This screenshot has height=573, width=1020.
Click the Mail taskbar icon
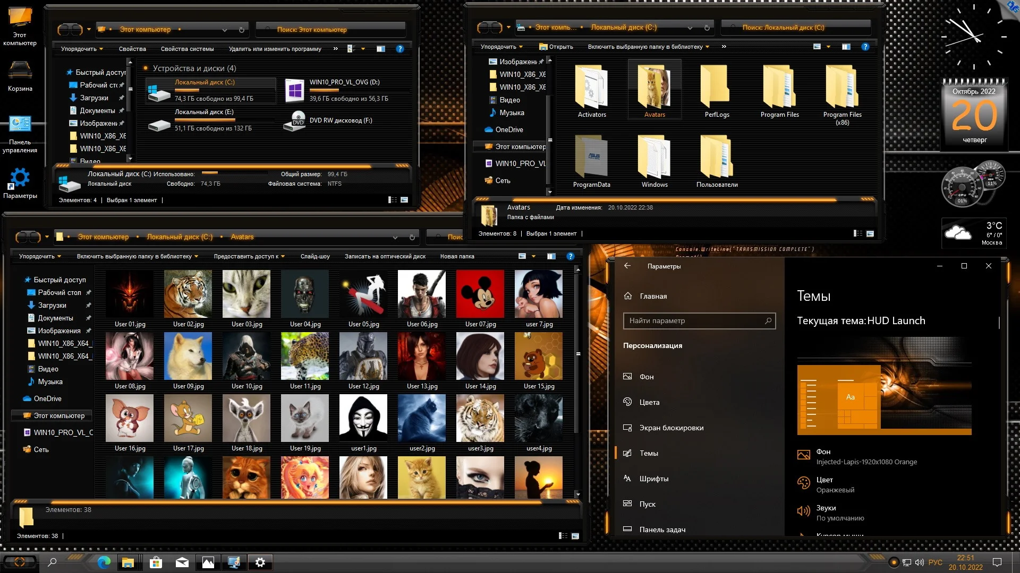pos(182,562)
